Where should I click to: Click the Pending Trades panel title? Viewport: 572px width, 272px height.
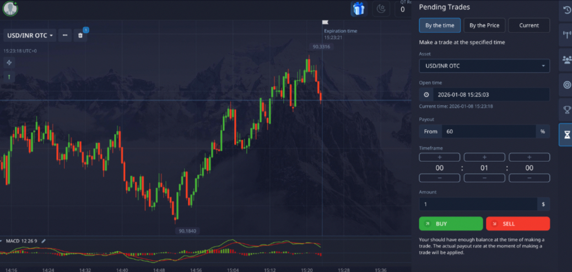(x=444, y=7)
